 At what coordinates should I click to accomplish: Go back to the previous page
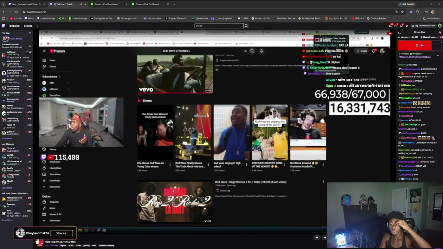tap(4, 12)
